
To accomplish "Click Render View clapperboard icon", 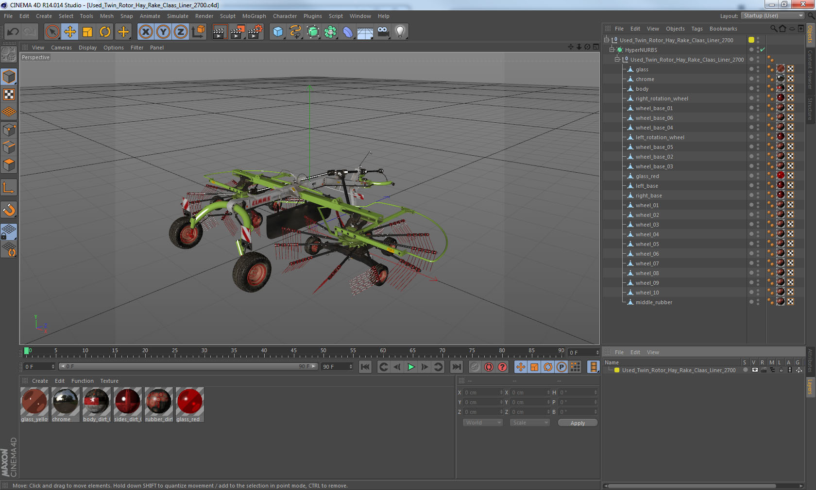I will [x=220, y=32].
